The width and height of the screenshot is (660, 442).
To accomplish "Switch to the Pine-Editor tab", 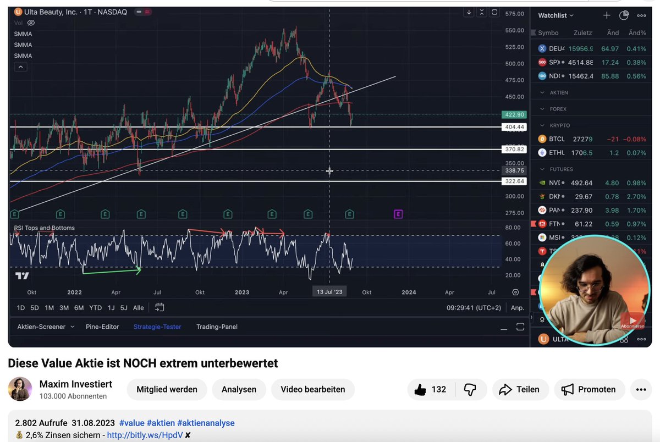I will point(102,327).
